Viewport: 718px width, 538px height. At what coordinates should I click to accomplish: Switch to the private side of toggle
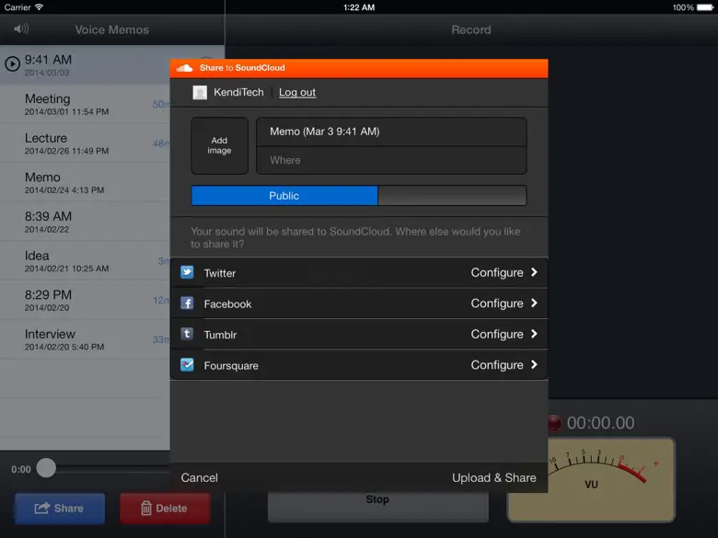click(x=452, y=196)
